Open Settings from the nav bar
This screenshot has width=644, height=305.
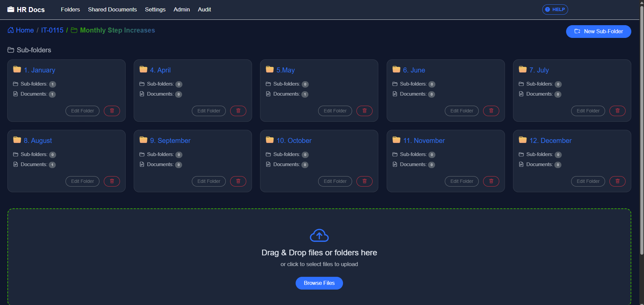[155, 9]
